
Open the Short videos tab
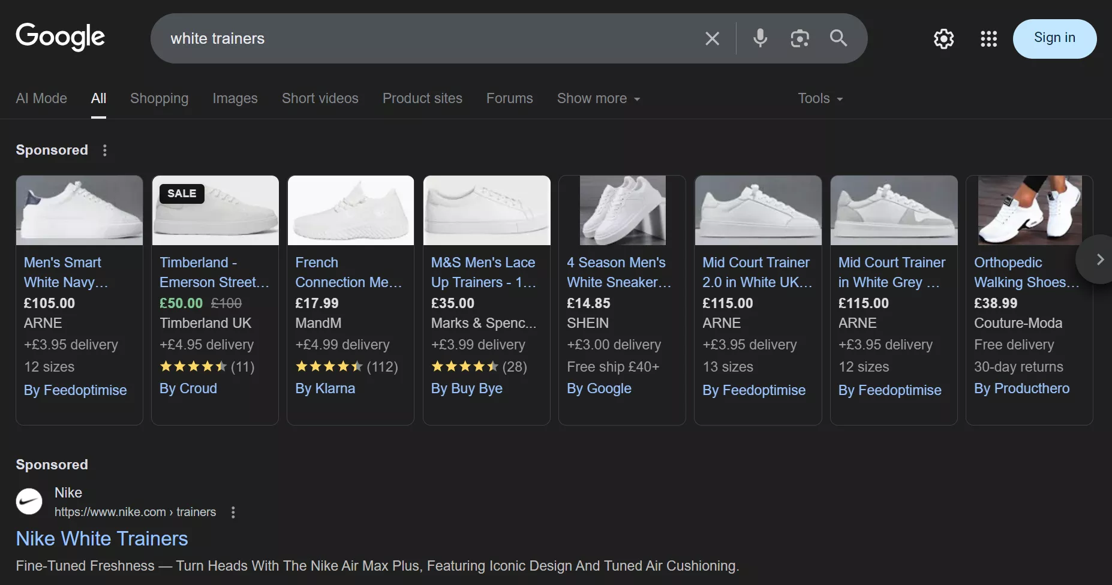(x=320, y=98)
